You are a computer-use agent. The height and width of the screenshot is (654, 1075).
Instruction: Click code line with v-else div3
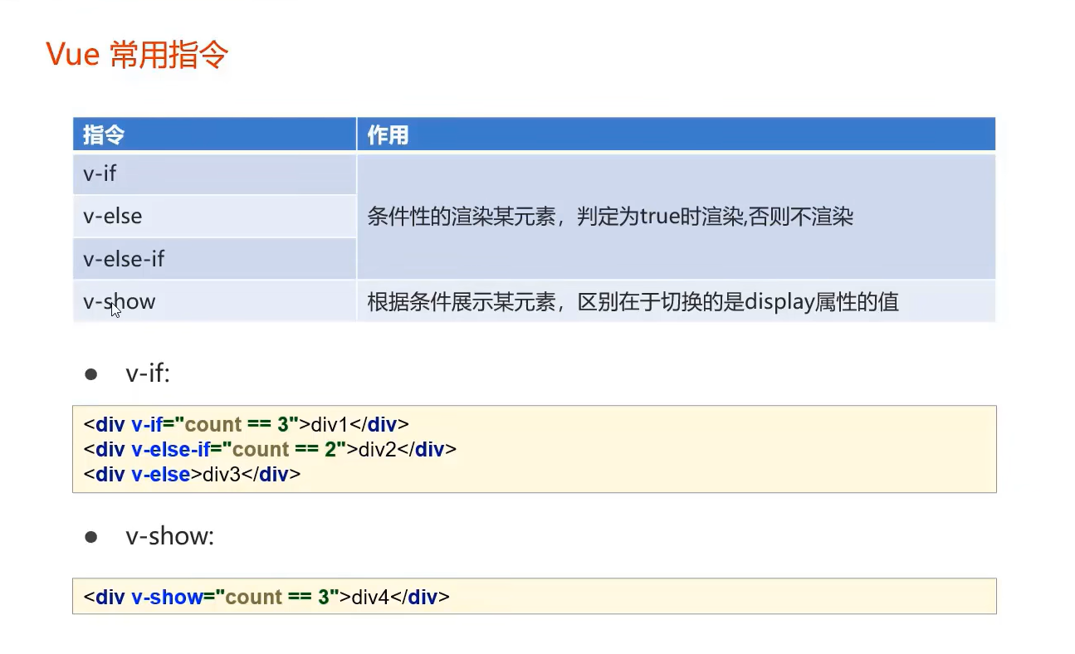192,474
